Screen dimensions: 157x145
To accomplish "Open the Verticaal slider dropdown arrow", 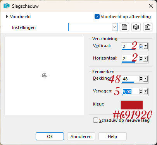I will pyautogui.click(x=146, y=46).
